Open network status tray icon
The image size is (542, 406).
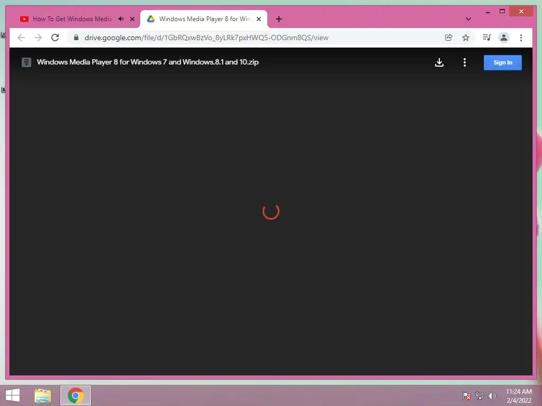point(480,395)
